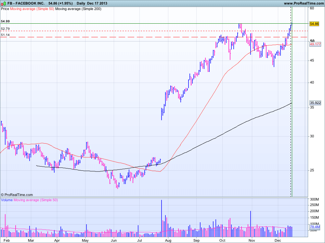Click the 150M volume axis label
This screenshot has height=243, width=325.
click(314, 217)
